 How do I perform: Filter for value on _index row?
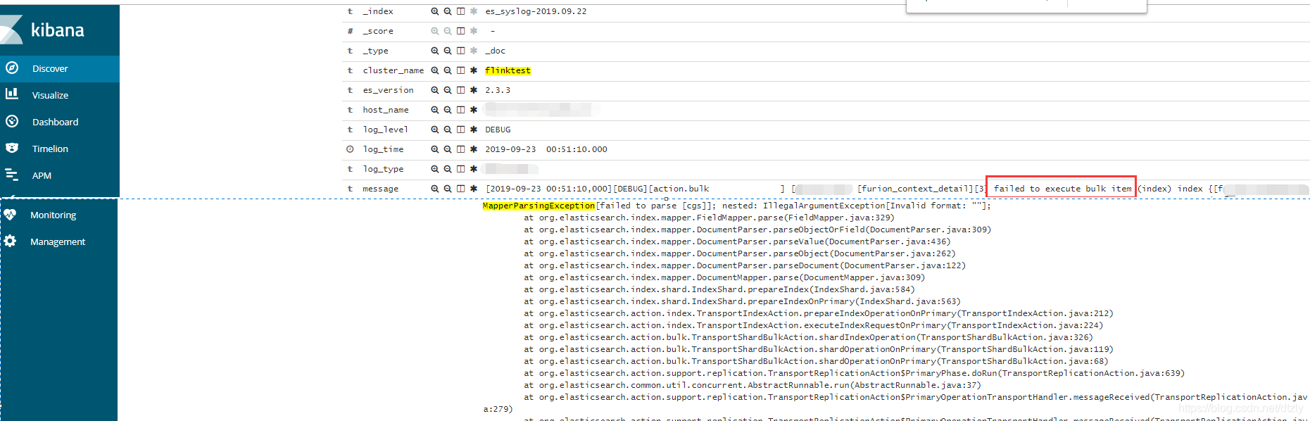click(435, 11)
